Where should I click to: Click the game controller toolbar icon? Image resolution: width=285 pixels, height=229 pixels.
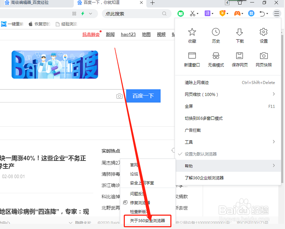(x=237, y=13)
